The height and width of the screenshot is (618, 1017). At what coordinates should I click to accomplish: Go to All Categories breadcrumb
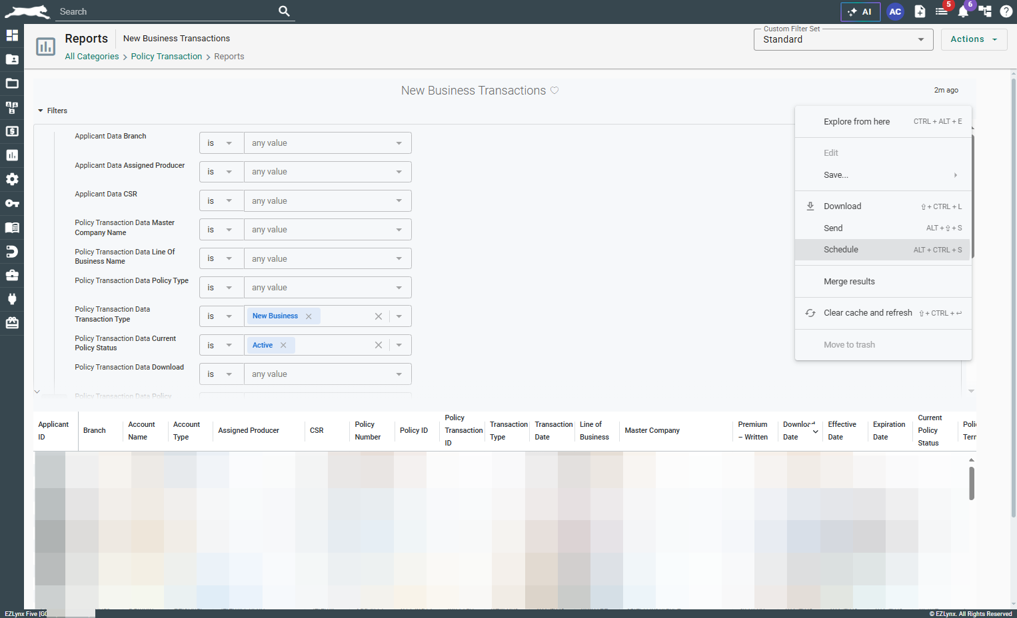click(92, 57)
